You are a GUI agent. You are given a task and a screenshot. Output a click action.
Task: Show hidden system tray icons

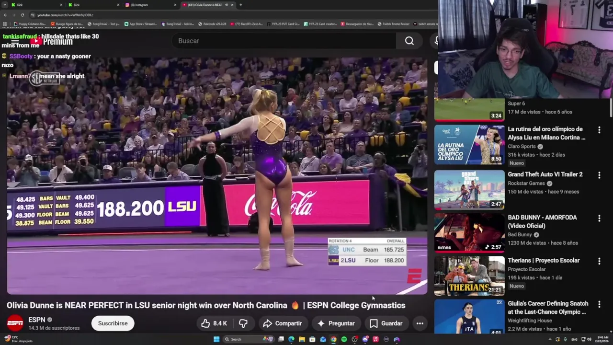(x=550, y=339)
